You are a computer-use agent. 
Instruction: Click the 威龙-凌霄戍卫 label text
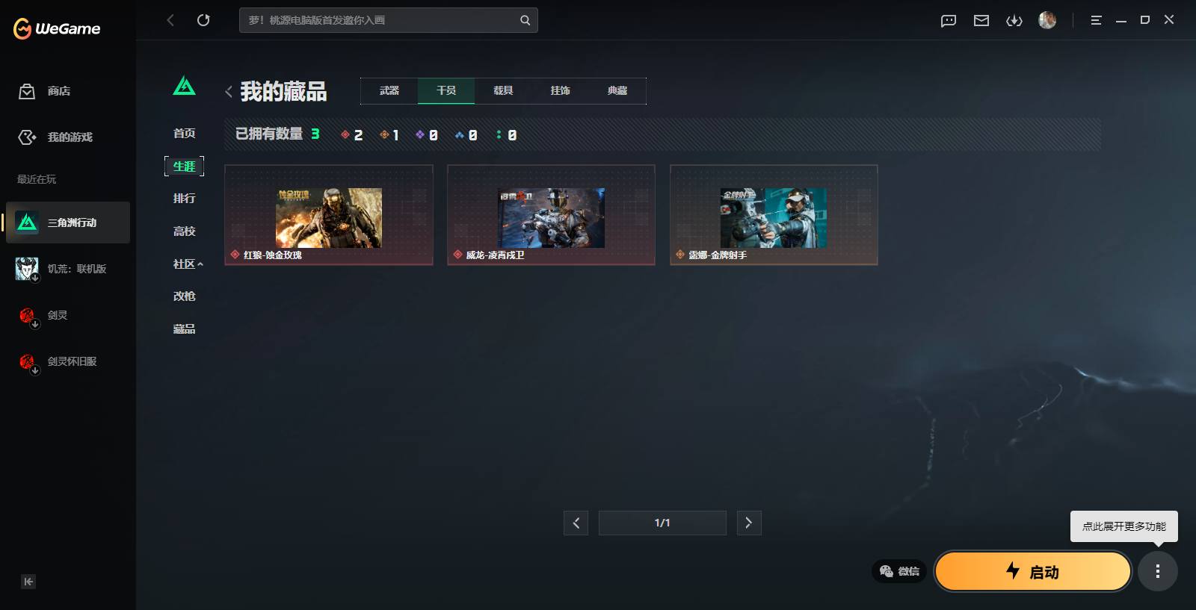[x=495, y=255]
